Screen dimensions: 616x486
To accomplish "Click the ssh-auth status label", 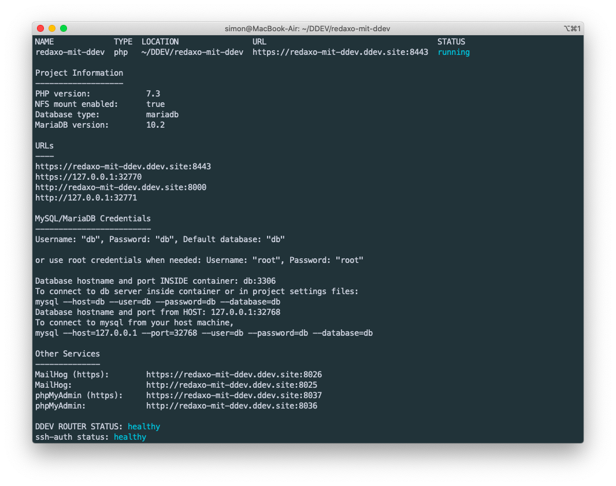I will point(72,437).
